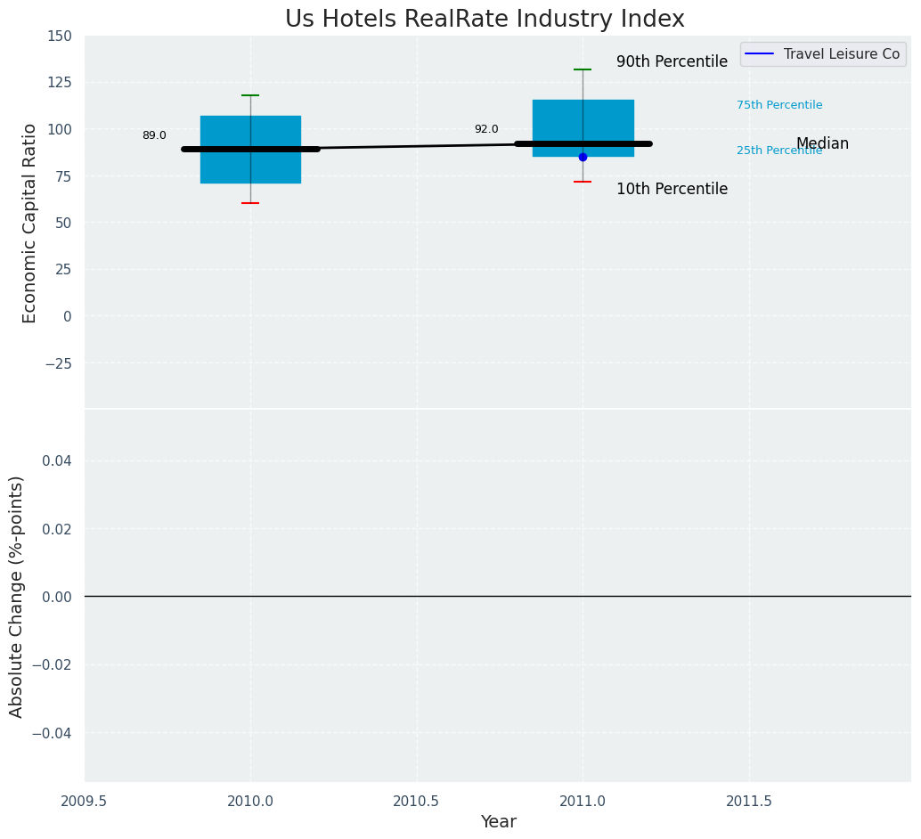This screenshot has height=839, width=921.
Task: Click the green 90th percentile cap for 2011
Action: point(583,69)
